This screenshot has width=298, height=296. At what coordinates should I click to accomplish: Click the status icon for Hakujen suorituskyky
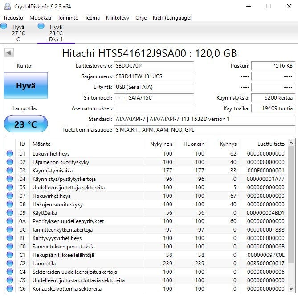click(x=10, y=204)
